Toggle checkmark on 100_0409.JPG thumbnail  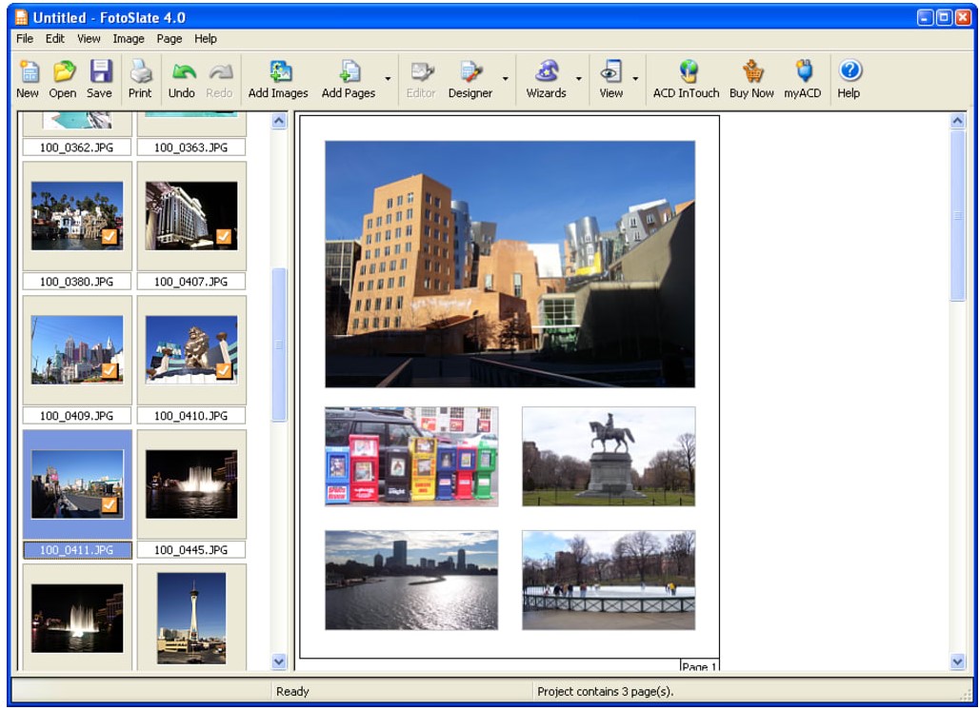[x=110, y=370]
